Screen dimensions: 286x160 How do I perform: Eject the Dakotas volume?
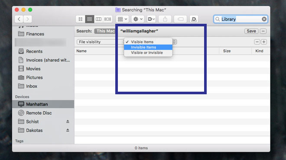tap(68, 130)
